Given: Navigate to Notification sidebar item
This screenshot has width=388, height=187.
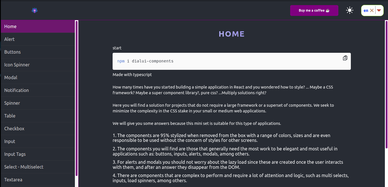Looking at the screenshot, I should click(38, 90).
